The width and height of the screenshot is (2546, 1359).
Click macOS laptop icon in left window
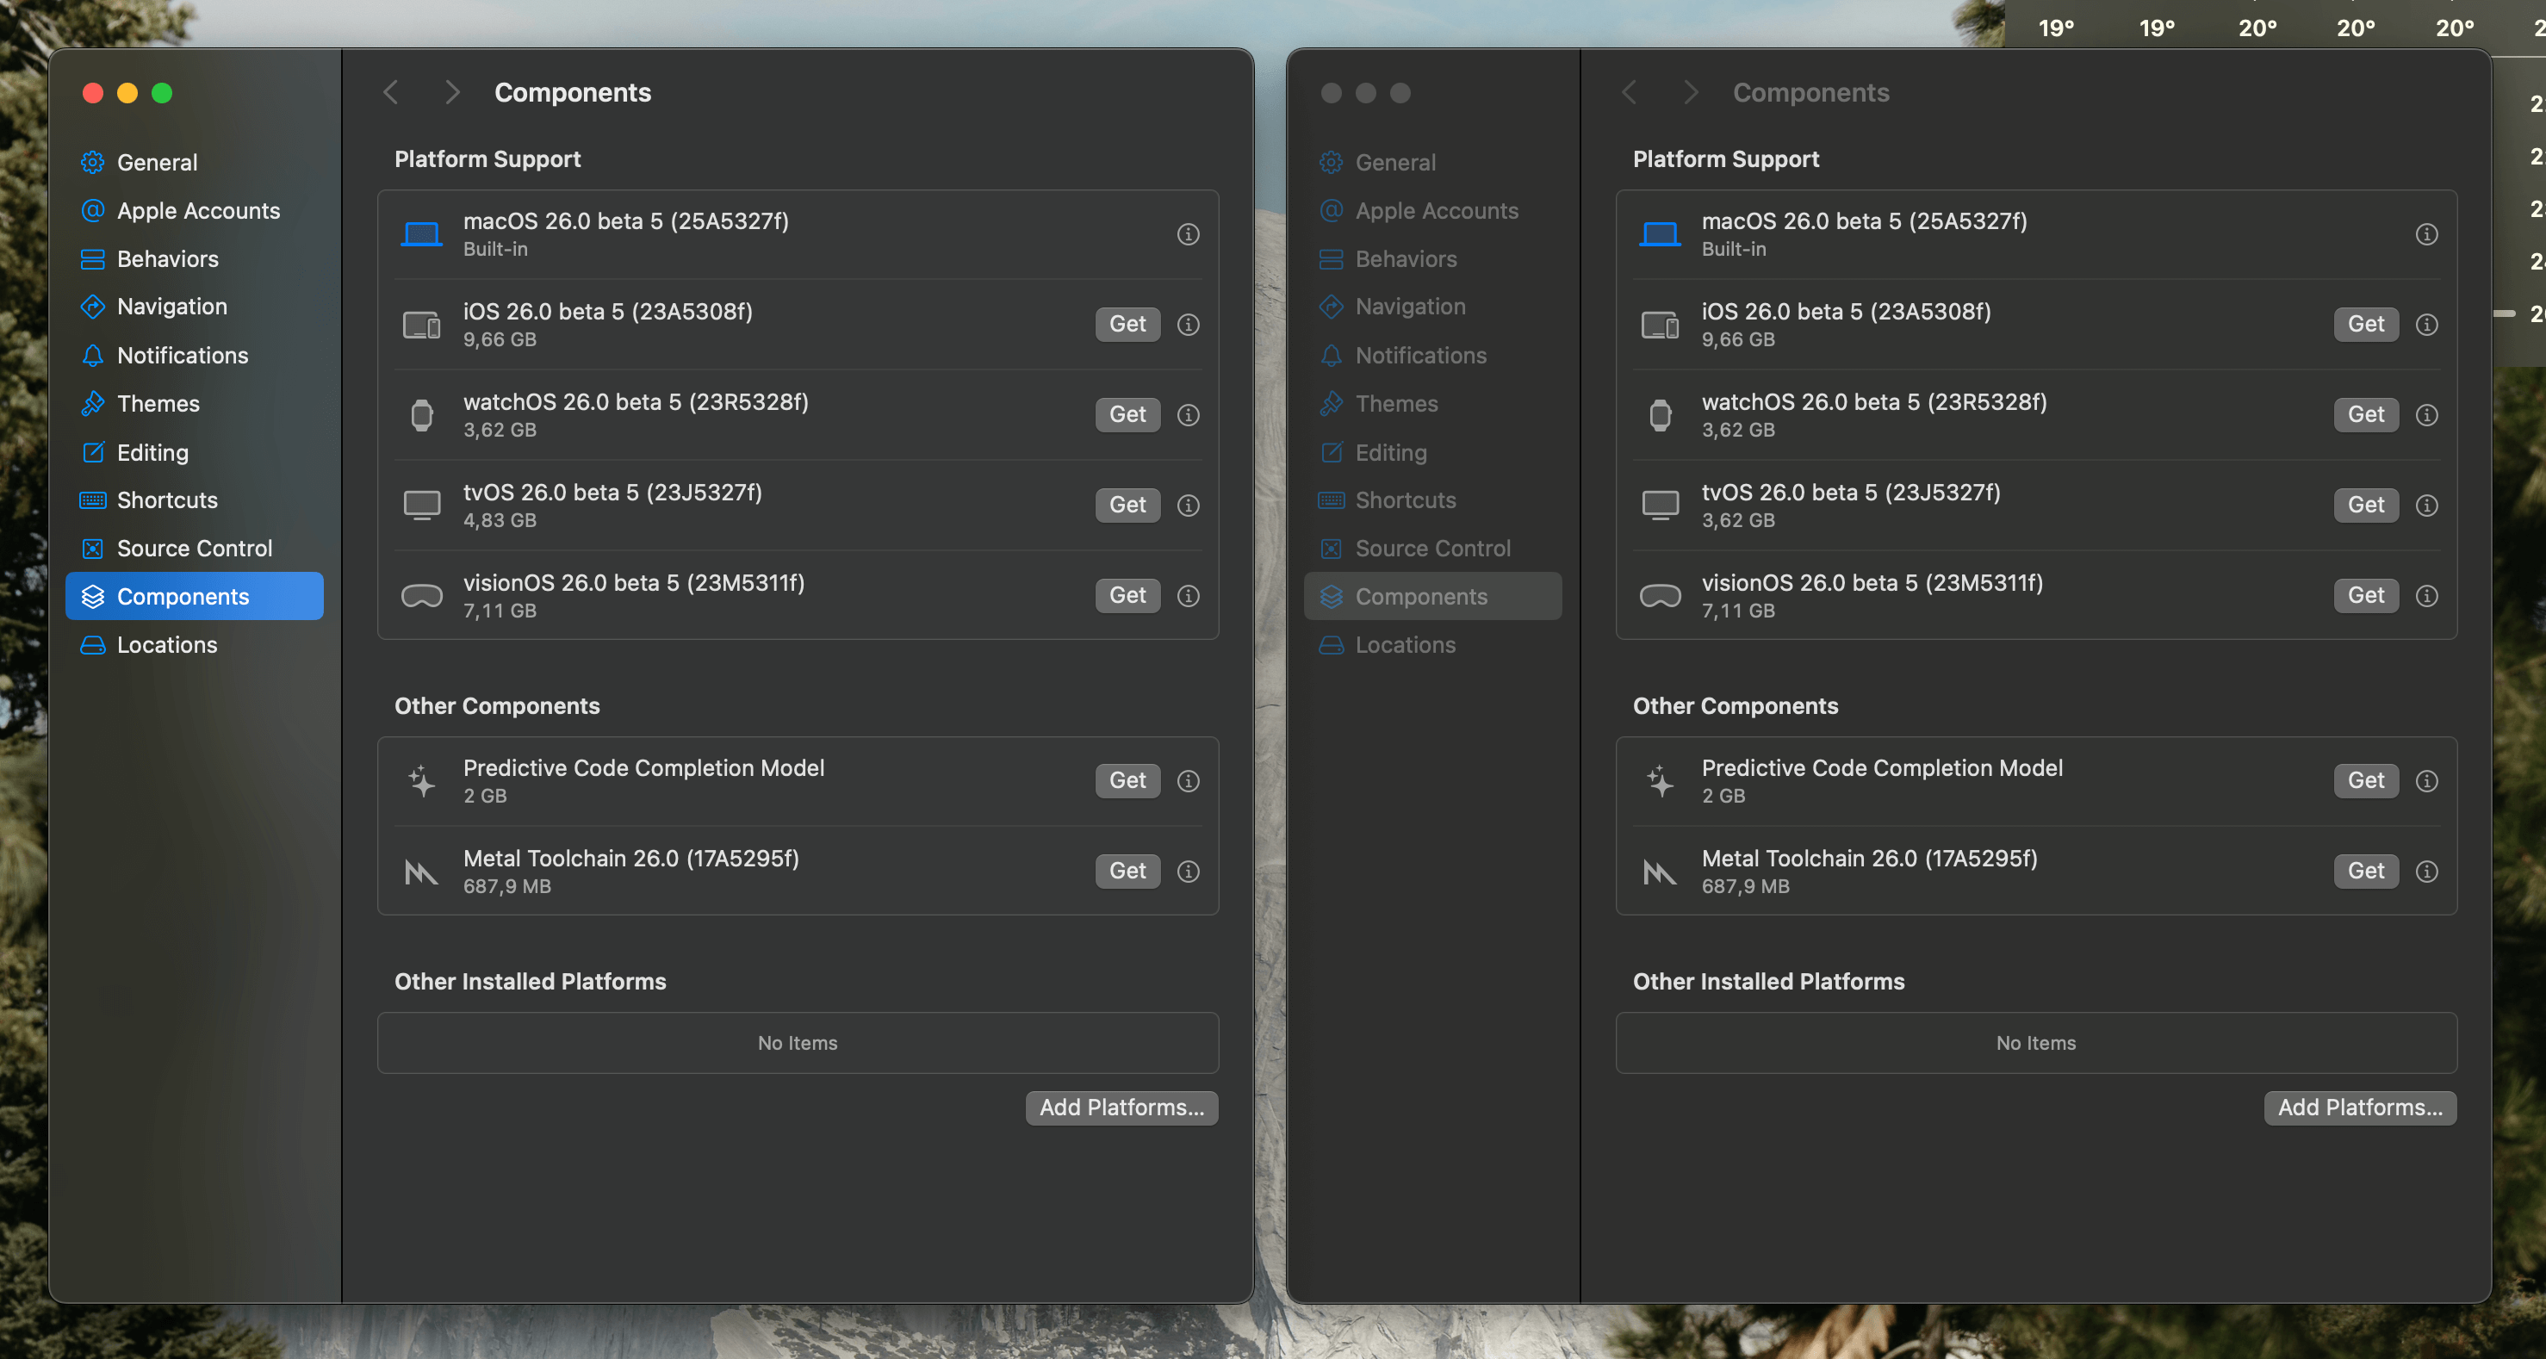coord(421,234)
